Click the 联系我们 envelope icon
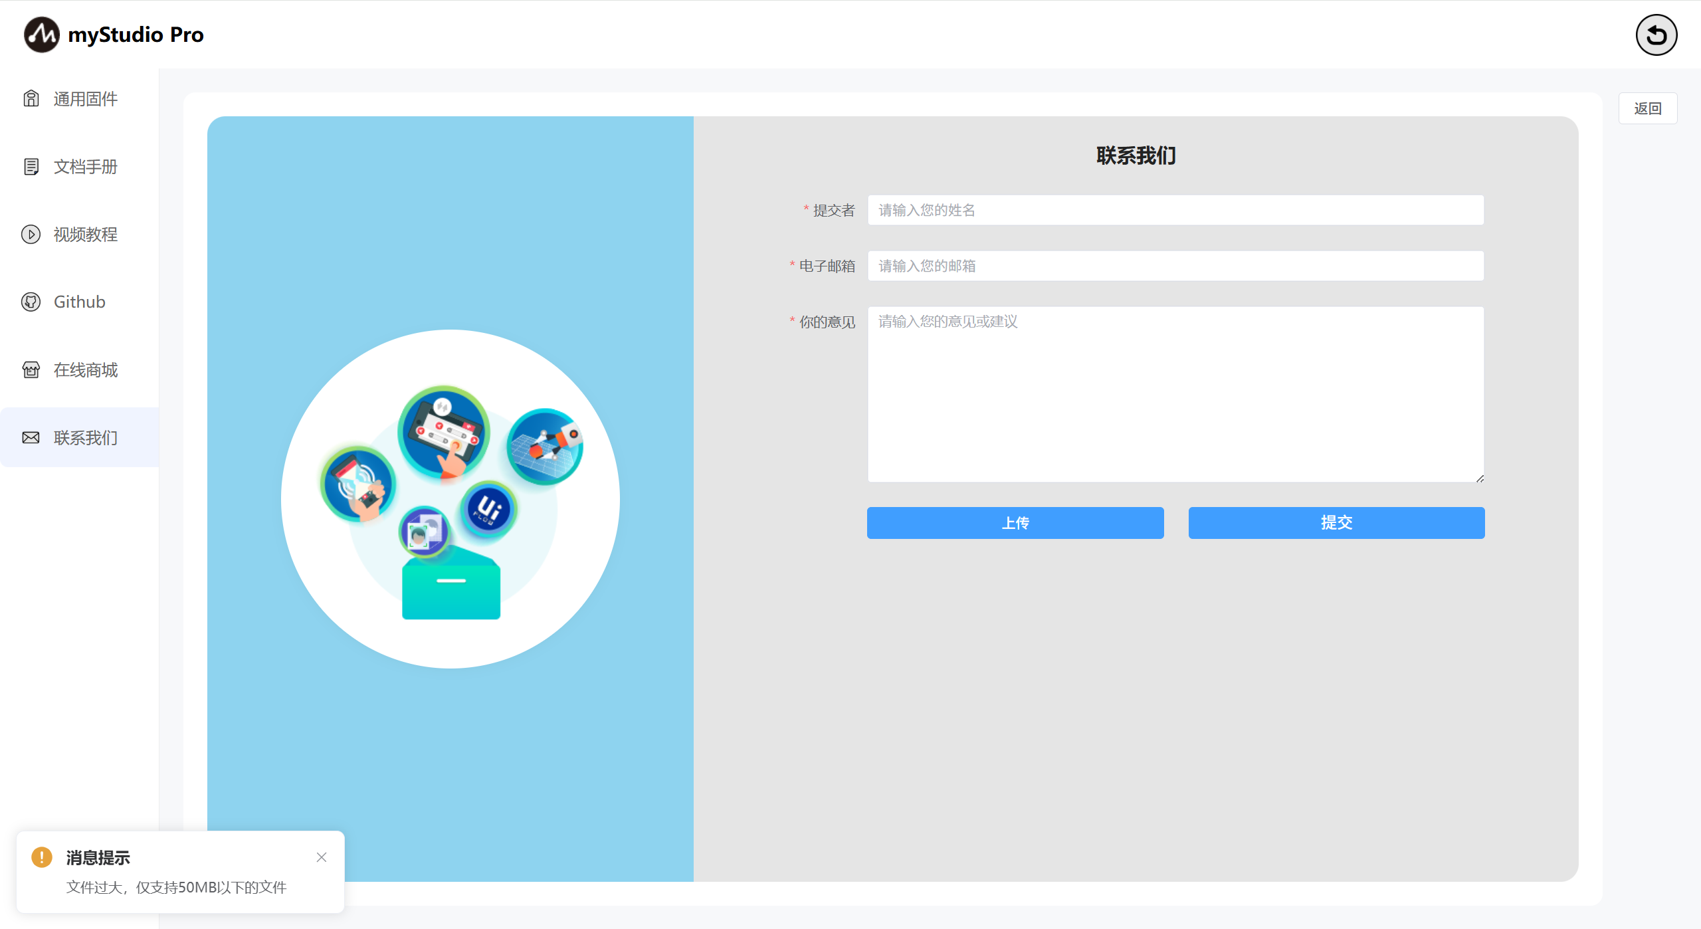1701x929 pixels. click(31, 437)
